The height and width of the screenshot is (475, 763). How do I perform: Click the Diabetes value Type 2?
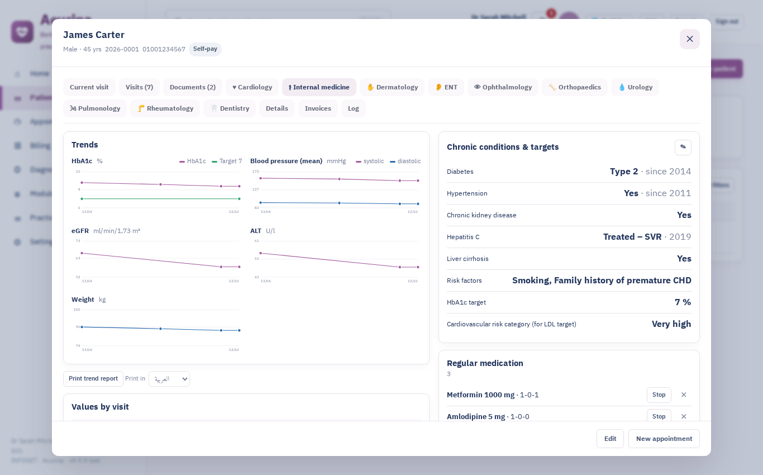pyautogui.click(x=624, y=172)
